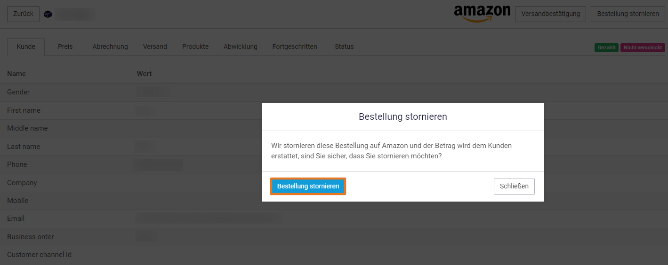The image size is (668, 265).
Task: Open the Produkte tab
Action: [x=195, y=47]
